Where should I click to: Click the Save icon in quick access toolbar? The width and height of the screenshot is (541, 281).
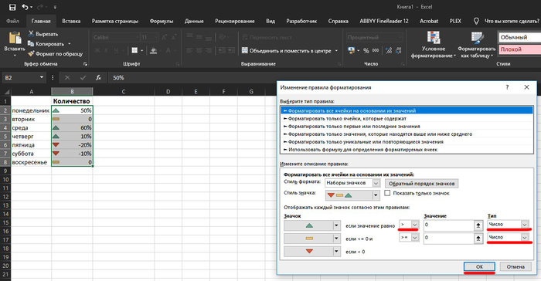coord(12,7)
